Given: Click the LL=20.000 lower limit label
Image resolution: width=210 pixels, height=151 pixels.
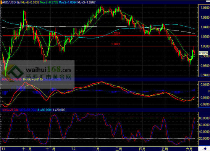Looking at the screenshot, I should point(58,110).
